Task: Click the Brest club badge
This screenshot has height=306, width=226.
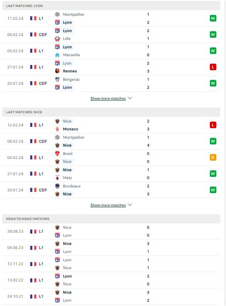Action: click(x=57, y=153)
